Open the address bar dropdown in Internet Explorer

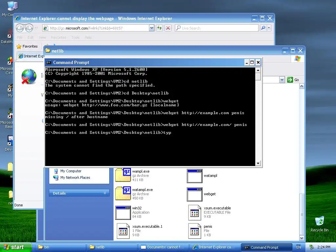click(x=152, y=28)
